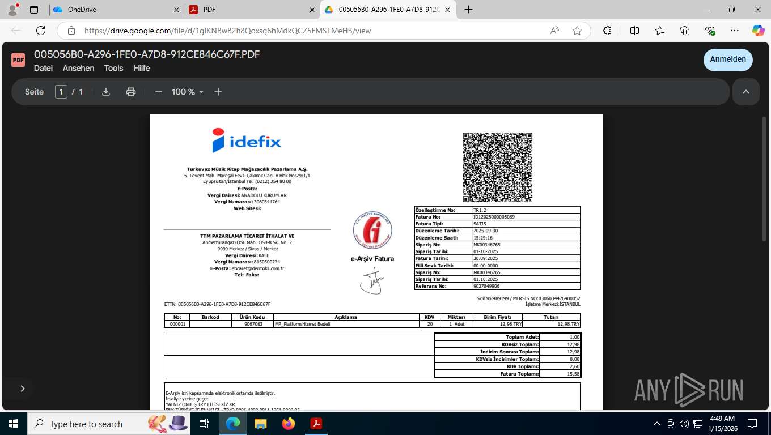Image resolution: width=771 pixels, height=435 pixels.
Task: Zoom in with the plus button
Action: [x=218, y=92]
